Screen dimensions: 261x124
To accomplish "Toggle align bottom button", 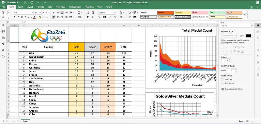I will [x=62, y=13].
